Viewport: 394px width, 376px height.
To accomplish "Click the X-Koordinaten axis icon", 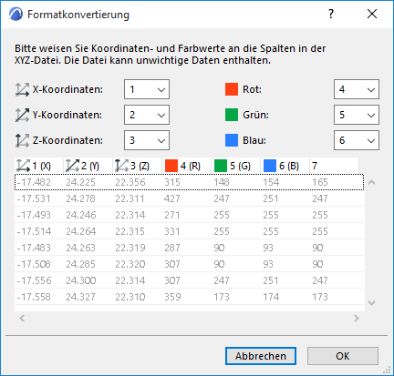I will point(22,89).
